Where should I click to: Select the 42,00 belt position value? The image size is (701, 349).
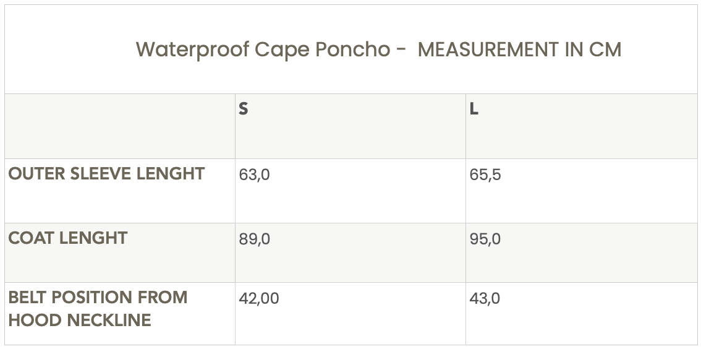259,298
